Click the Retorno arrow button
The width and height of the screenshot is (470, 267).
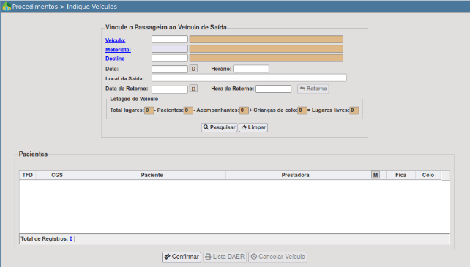pyautogui.click(x=313, y=89)
